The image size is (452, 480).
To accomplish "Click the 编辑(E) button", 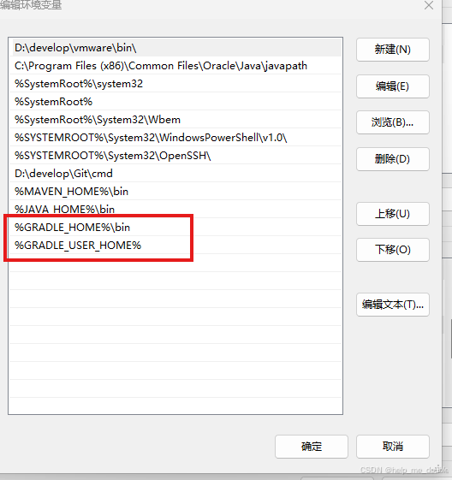I will [x=393, y=86].
